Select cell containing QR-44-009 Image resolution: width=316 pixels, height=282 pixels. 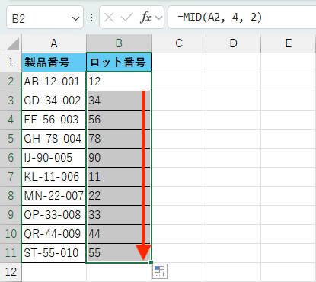tap(54, 234)
